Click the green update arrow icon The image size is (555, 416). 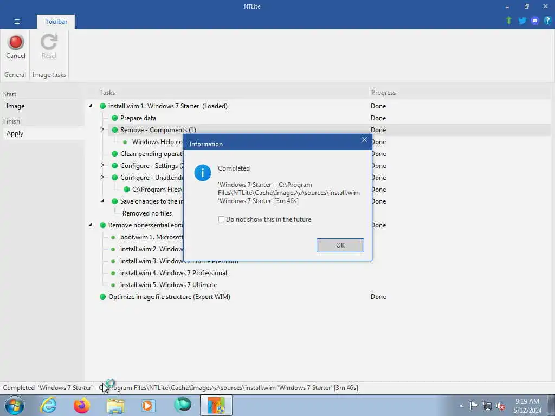508,21
